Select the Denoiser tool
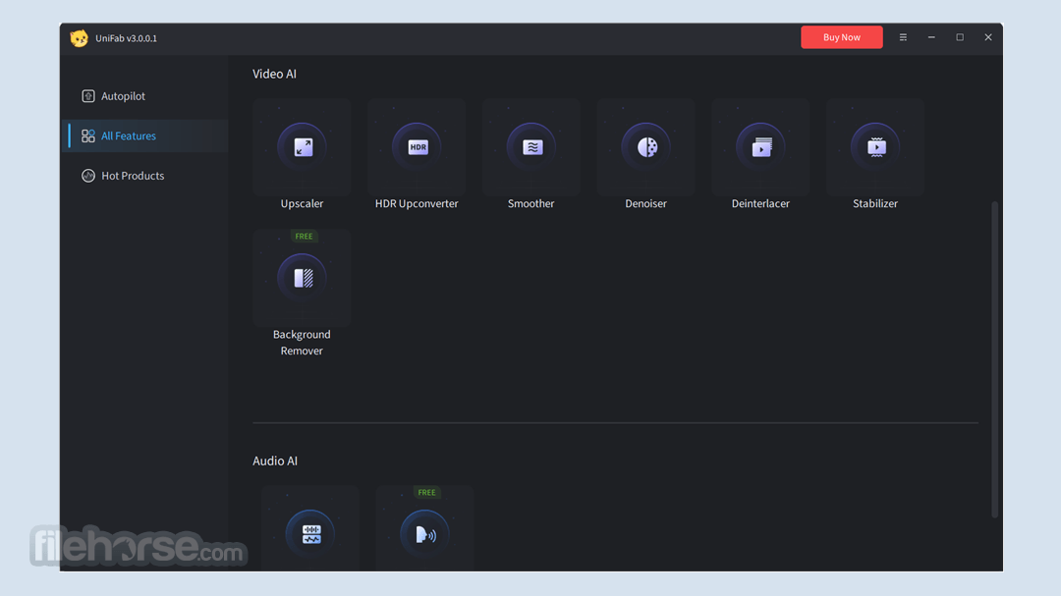The image size is (1061, 596). (646, 147)
